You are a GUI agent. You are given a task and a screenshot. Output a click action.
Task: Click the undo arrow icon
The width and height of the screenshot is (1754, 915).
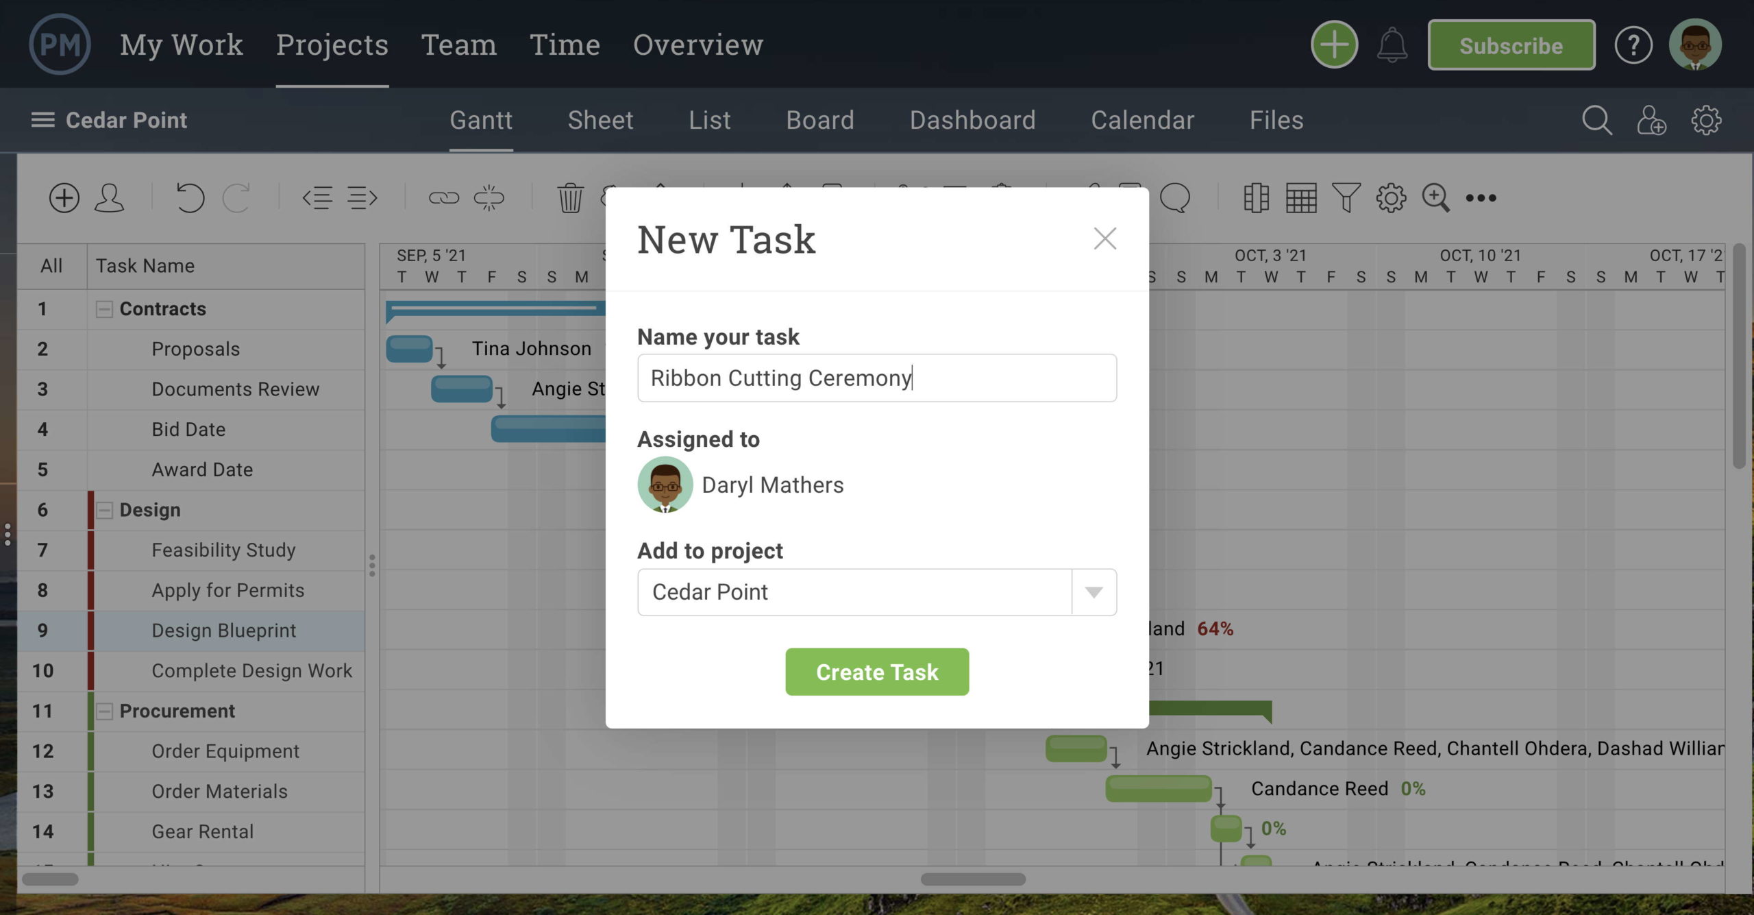[x=190, y=198]
